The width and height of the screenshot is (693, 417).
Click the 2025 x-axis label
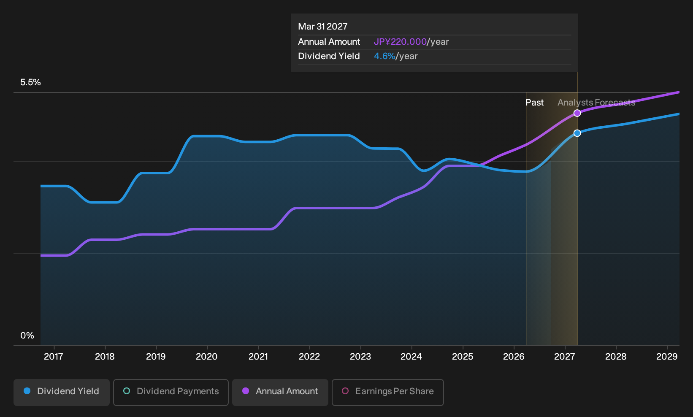[x=463, y=357]
